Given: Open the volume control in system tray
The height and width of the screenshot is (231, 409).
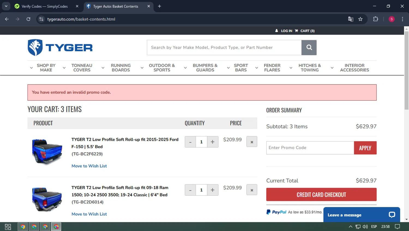Looking at the screenshot, I should click(365, 227).
